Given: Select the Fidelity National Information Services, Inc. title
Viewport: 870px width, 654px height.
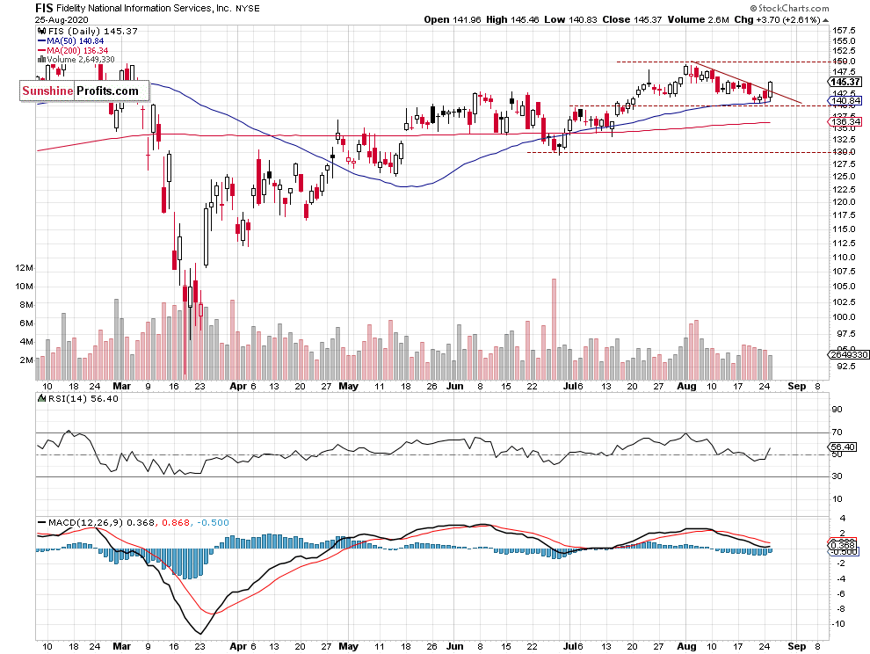Looking at the screenshot, I should [x=144, y=8].
